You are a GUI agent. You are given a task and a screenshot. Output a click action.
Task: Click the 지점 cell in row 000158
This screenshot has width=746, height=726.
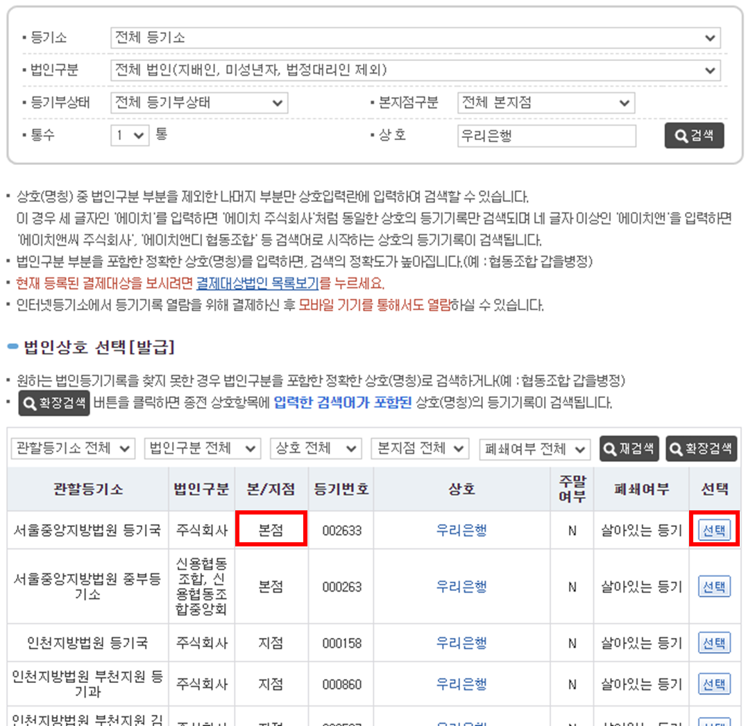(271, 643)
